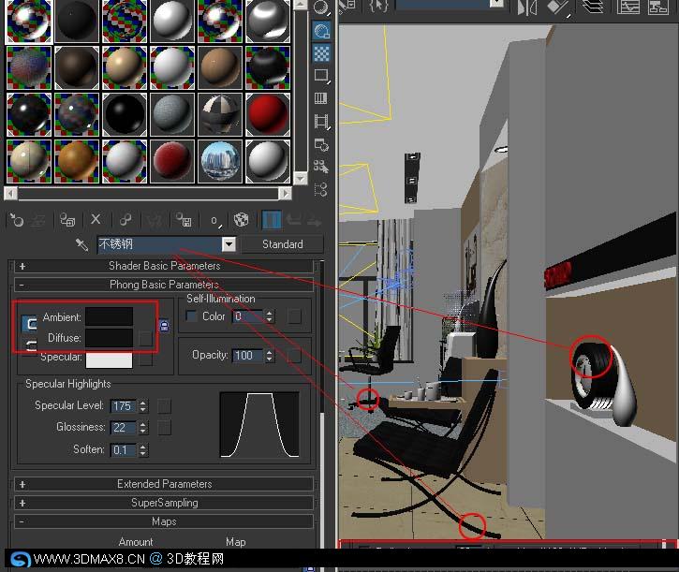This screenshot has width=679, height=572.
Task: Expand Shader Basic Parameters rollout
Action: [164, 266]
